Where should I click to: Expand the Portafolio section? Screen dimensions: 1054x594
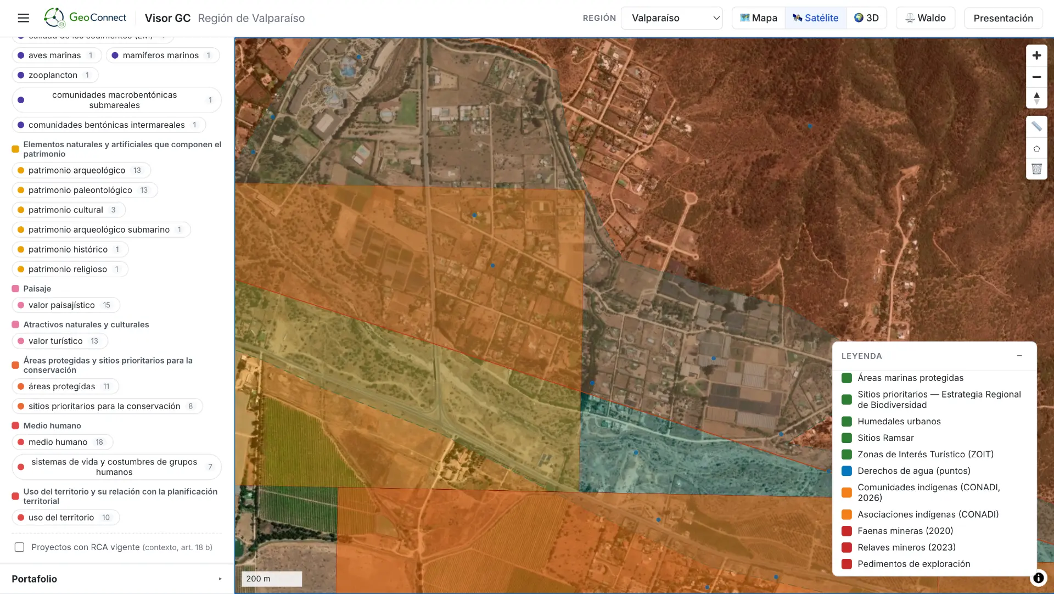click(x=116, y=579)
